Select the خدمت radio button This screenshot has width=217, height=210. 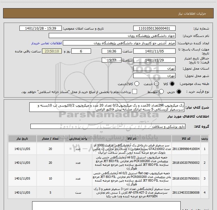[x=156, y=84]
